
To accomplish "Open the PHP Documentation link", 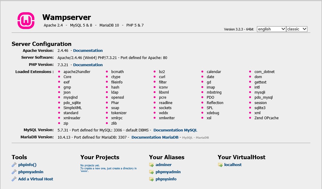I will (x=88, y=65).
